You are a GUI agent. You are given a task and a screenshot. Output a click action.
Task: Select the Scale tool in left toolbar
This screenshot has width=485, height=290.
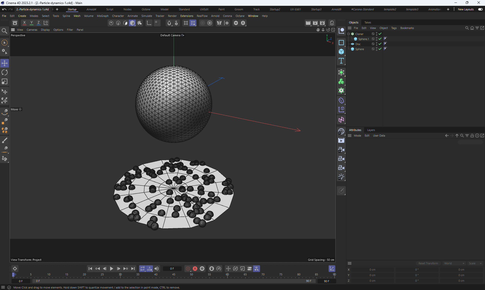[x=5, y=82]
